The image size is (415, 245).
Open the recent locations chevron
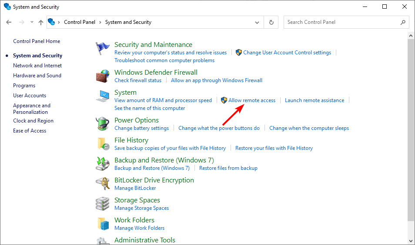tap(32, 22)
